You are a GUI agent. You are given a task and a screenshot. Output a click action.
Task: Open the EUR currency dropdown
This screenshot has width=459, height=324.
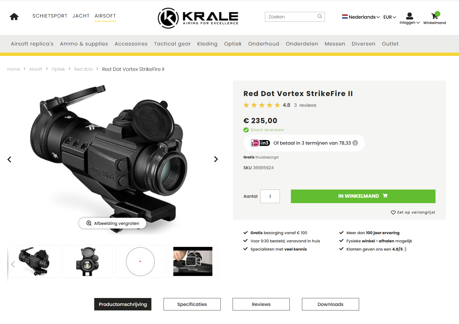pos(390,17)
